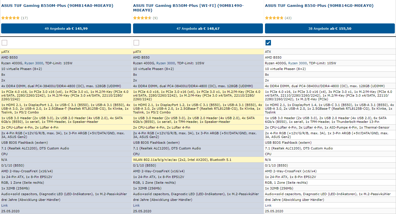The image size is (396, 214).
Task: Click the Ryzen 3000 link in WI-FI column
Action: (165, 63)
